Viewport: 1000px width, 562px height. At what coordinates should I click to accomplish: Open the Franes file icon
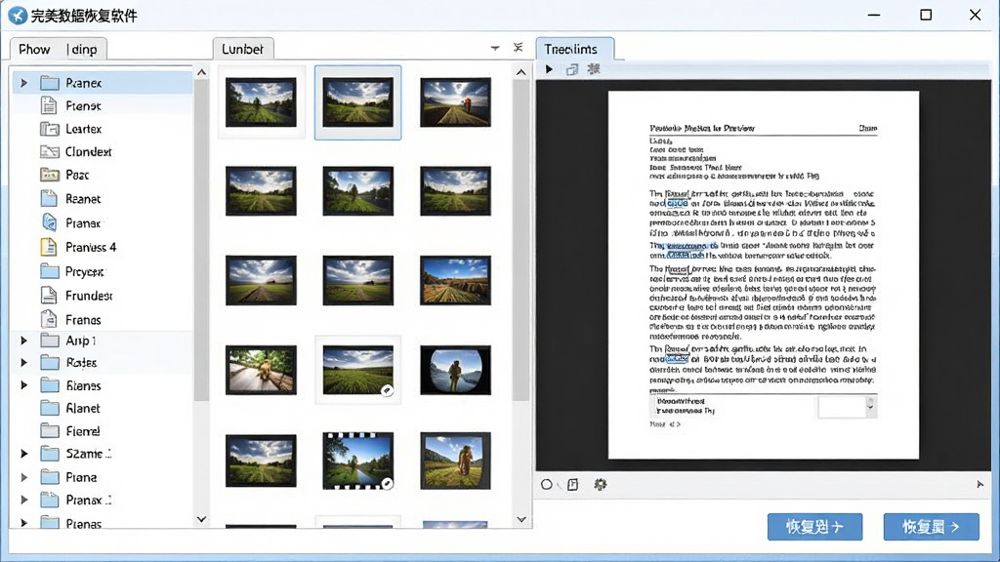49,319
